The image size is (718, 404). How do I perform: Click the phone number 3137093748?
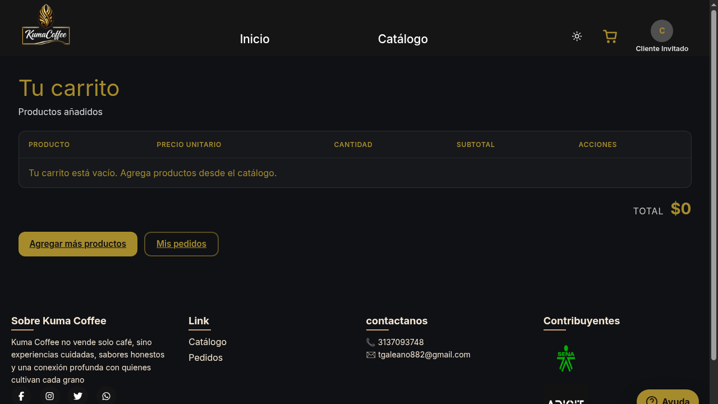(401, 342)
